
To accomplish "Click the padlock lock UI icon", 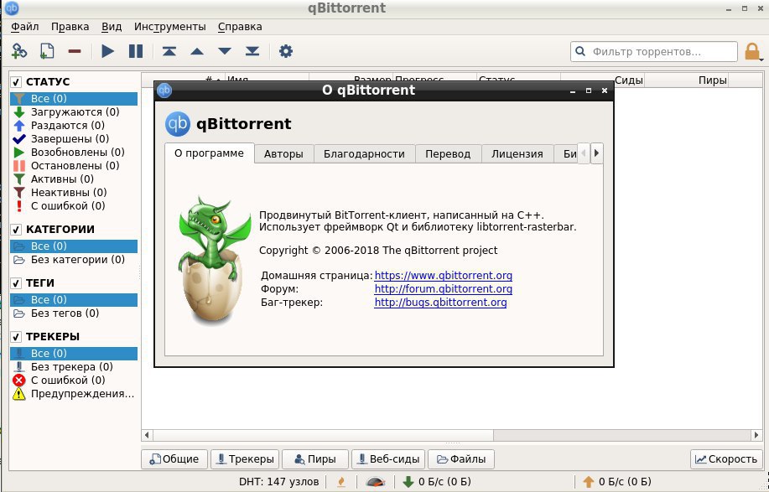I will [x=751, y=51].
